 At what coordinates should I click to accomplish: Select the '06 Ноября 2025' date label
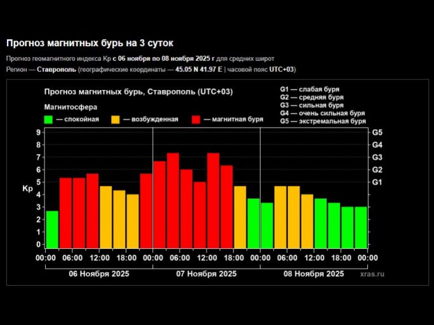pos(99,274)
